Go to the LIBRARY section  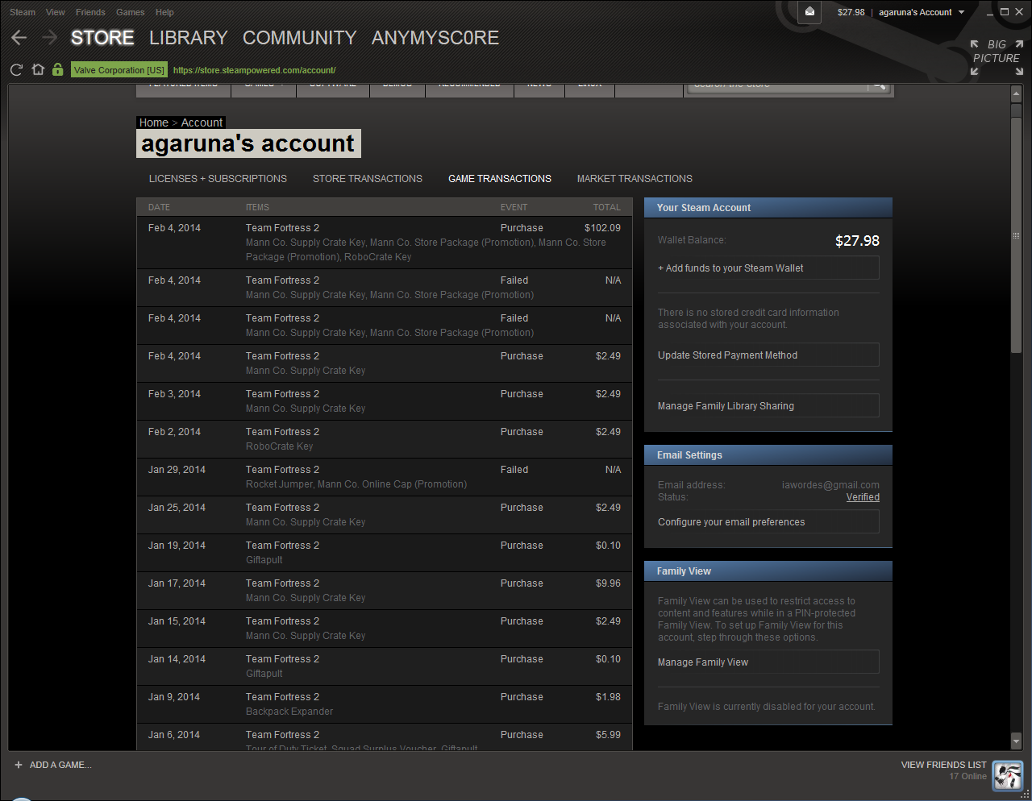tap(189, 38)
